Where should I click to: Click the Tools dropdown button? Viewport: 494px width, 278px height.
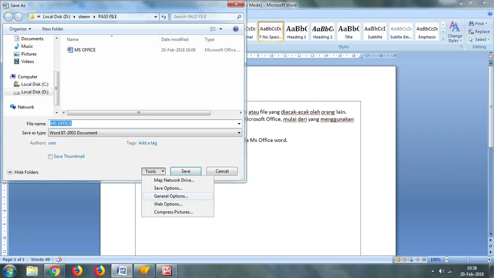point(153,171)
